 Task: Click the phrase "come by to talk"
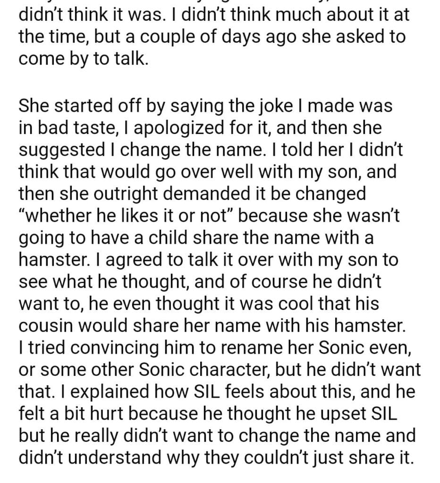coord(84,58)
